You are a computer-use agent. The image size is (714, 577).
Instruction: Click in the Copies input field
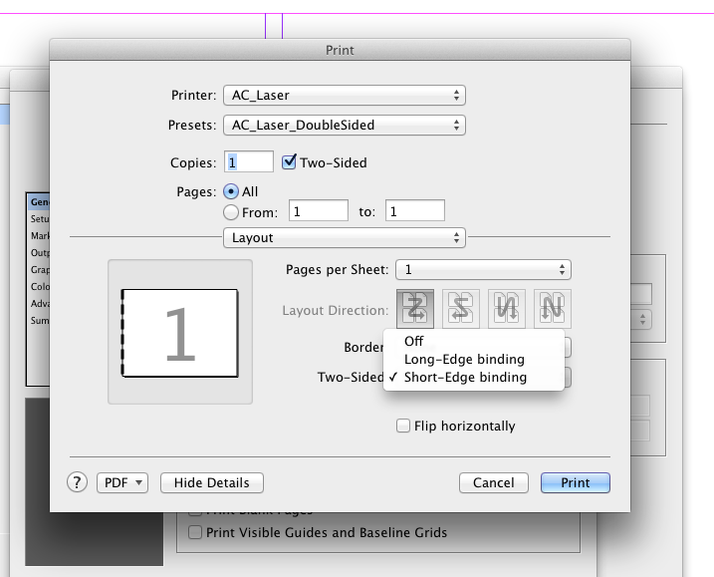pyautogui.click(x=249, y=162)
